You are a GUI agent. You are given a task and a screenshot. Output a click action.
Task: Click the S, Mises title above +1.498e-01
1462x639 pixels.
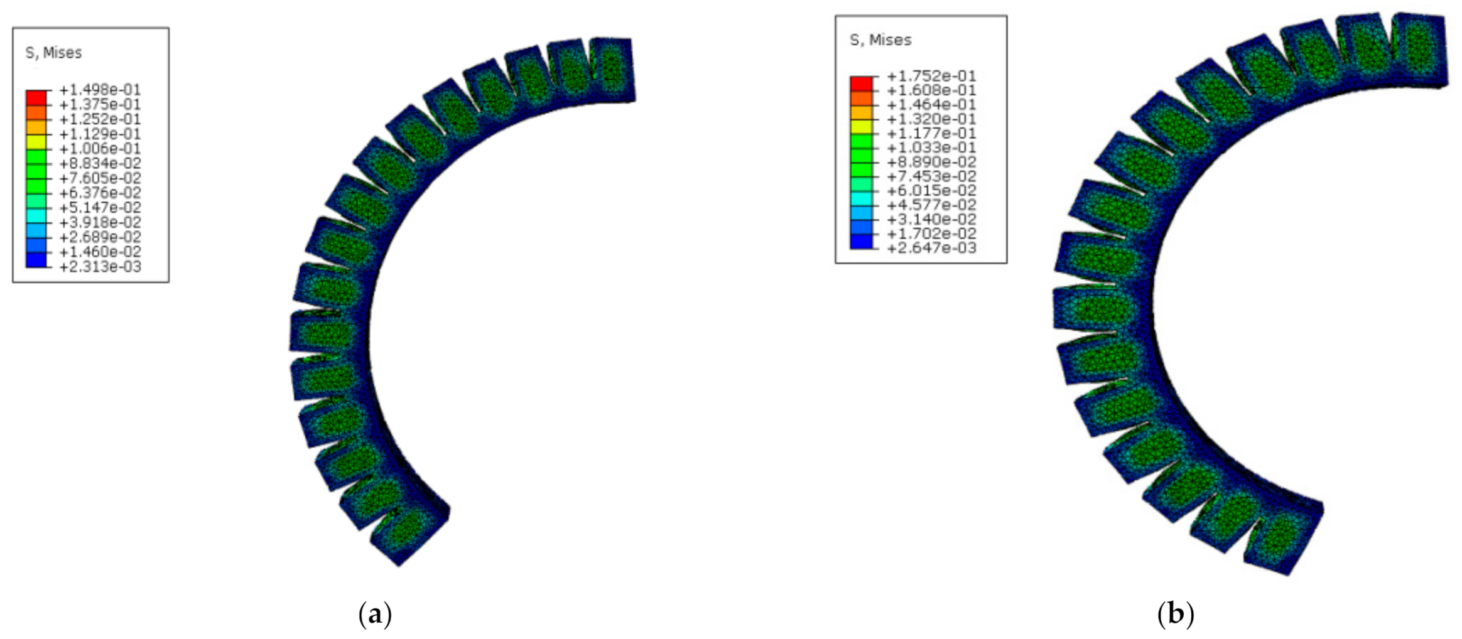point(53,53)
